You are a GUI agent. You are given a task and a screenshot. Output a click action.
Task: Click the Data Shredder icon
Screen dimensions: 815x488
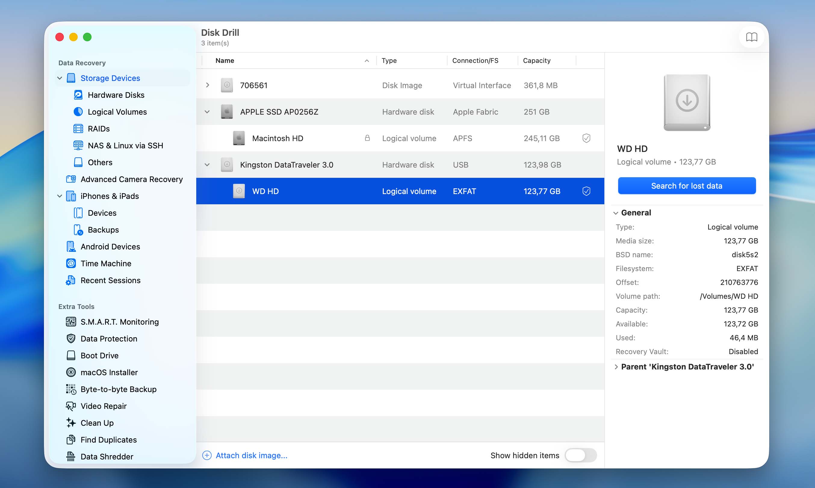point(71,456)
